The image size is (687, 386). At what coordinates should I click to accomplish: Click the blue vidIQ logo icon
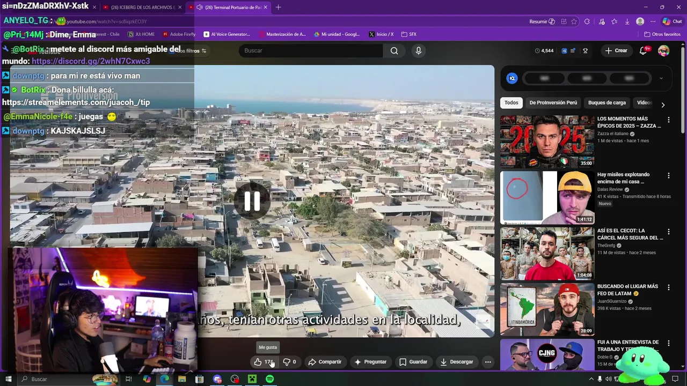coord(512,78)
